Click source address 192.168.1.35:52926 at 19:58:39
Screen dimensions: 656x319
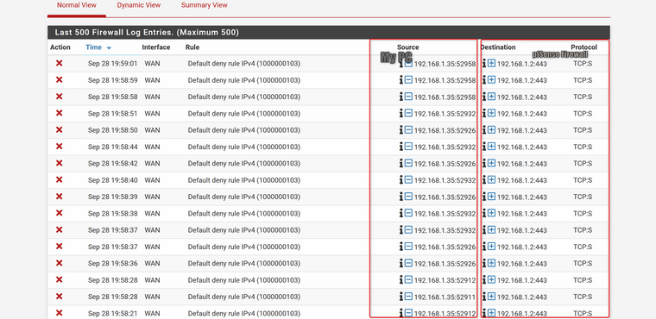point(445,197)
